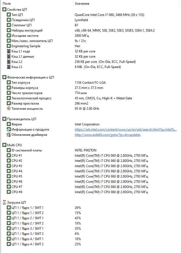
Task: Click the icon next to CPU #1
Action: pyautogui.click(x=9, y=156)
